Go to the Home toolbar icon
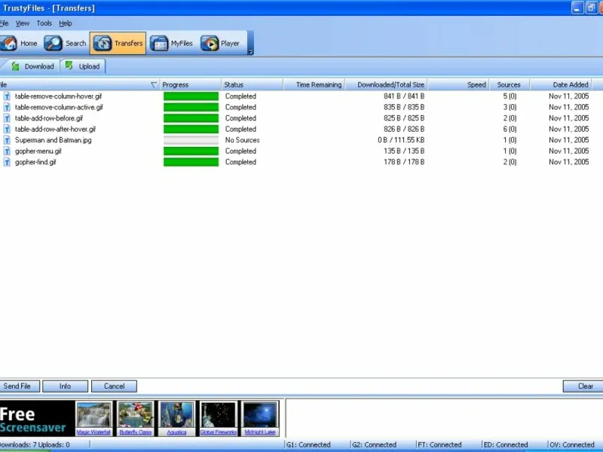This screenshot has height=452, width=603. coord(8,44)
